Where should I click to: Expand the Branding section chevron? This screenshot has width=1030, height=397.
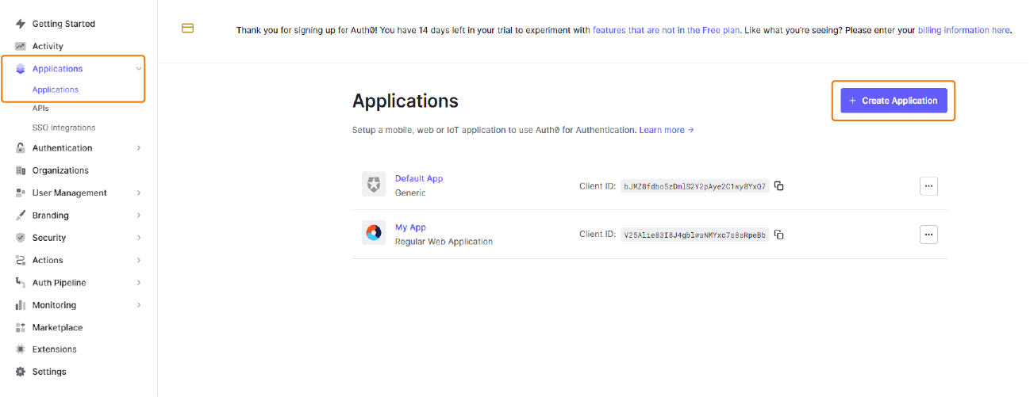(139, 216)
